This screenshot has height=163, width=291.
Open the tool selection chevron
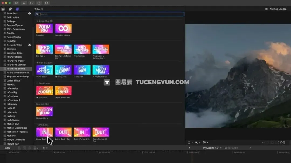[x=47, y=148]
